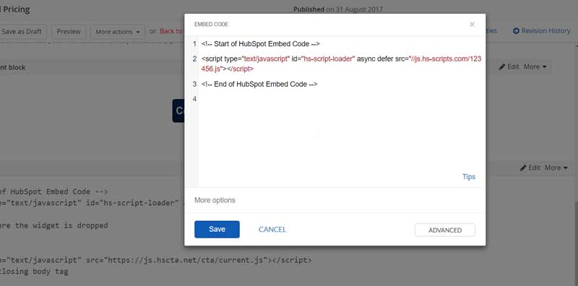This screenshot has width=578, height=286.
Task: Cancel the embed code dialog
Action: [x=272, y=230]
